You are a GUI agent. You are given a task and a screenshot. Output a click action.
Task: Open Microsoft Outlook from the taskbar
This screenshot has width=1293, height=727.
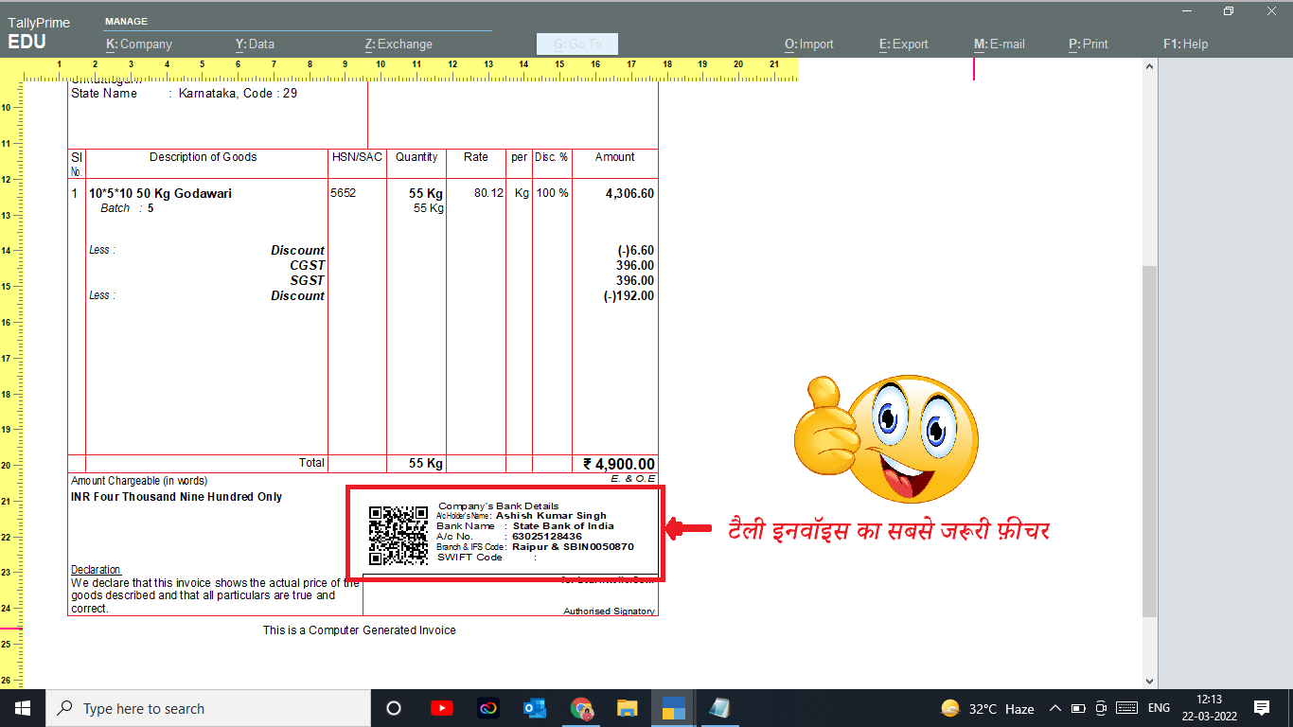(x=534, y=707)
